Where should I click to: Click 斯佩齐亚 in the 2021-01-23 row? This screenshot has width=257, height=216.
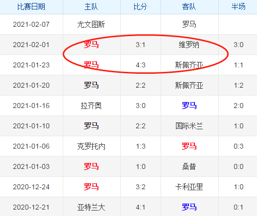(x=189, y=65)
